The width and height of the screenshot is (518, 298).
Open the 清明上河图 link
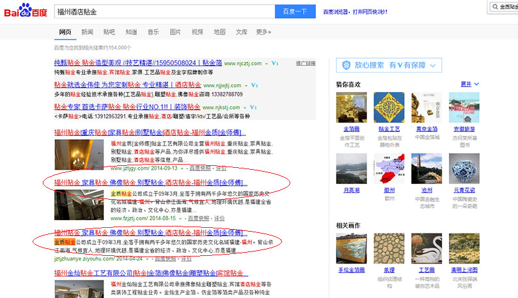point(464,270)
